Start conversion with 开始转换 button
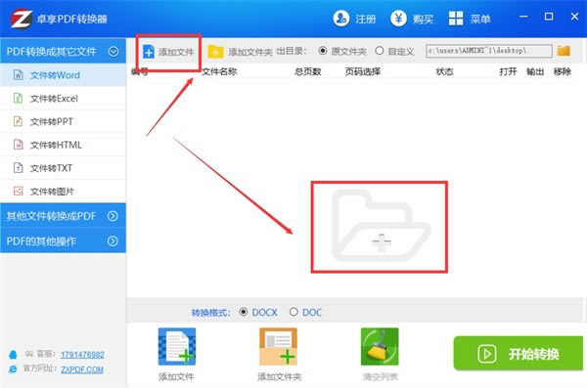This screenshot has height=388, width=587. (x=519, y=354)
